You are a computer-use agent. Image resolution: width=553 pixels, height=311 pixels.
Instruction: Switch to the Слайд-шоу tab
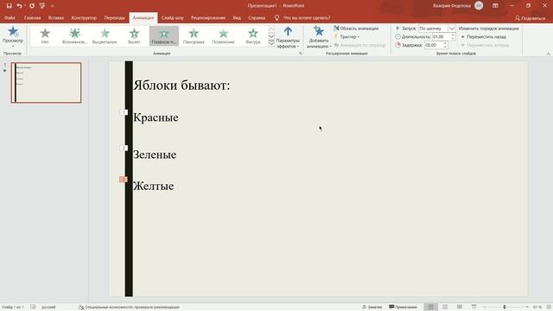pos(173,17)
